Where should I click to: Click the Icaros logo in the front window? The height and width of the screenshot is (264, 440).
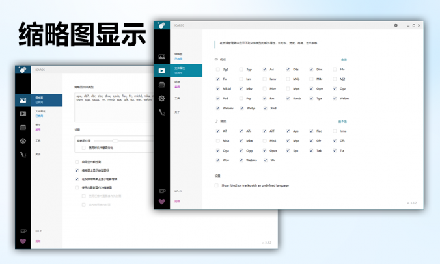tap(161, 25)
